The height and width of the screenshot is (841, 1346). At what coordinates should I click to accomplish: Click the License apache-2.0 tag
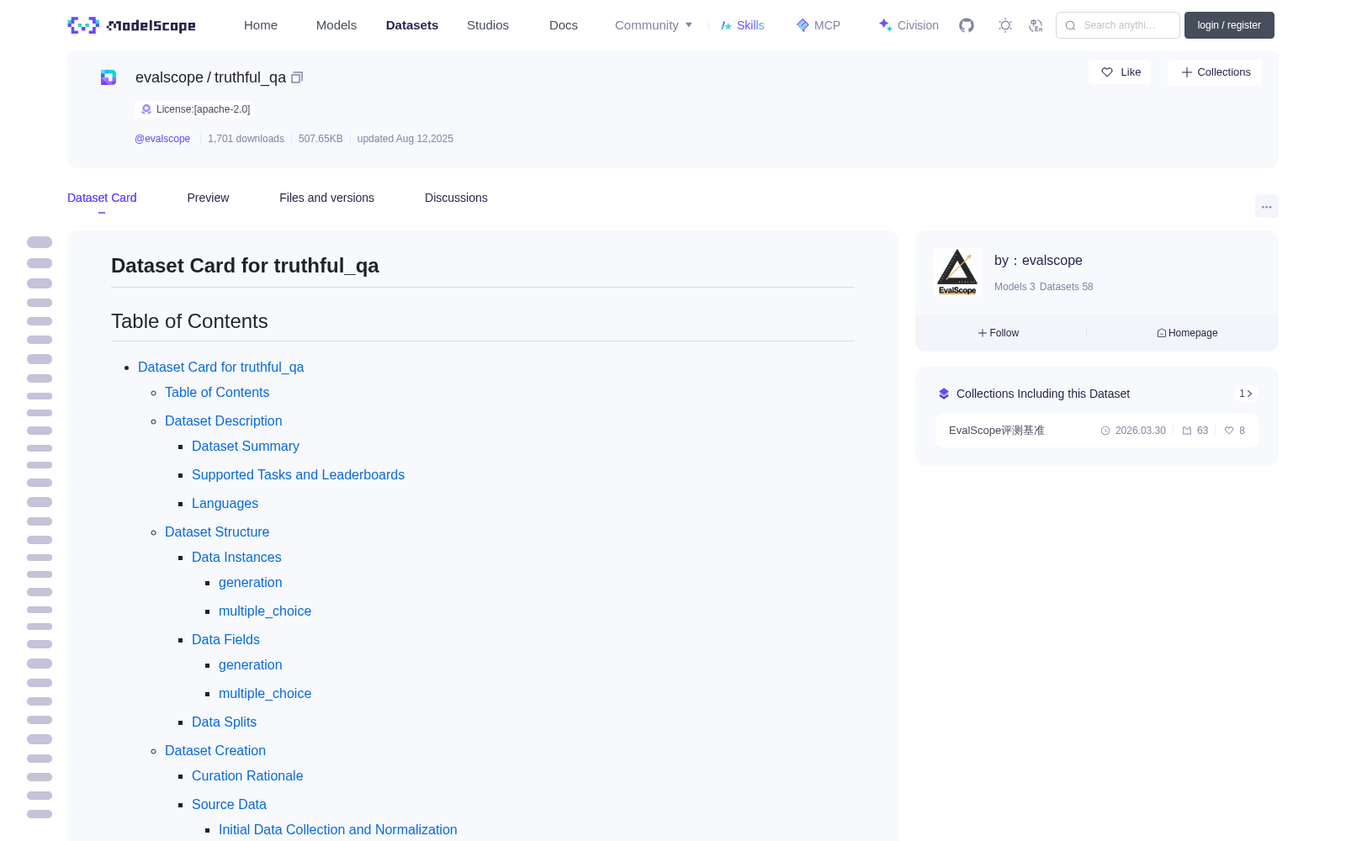[x=195, y=109]
